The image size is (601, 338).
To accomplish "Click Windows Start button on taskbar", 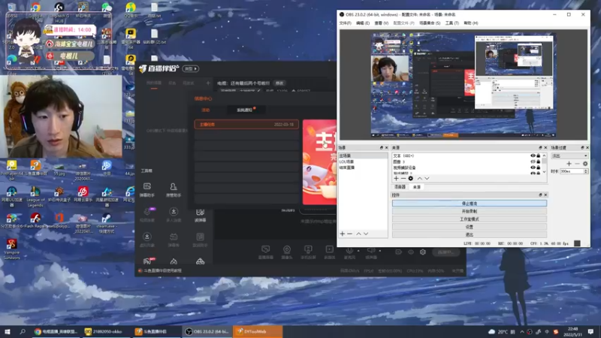I will tap(8, 331).
